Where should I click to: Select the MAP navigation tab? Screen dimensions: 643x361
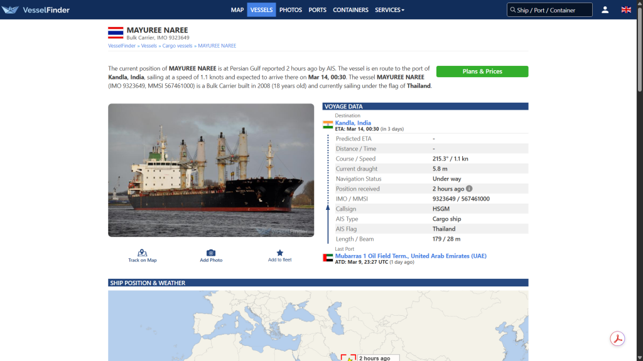237,9
